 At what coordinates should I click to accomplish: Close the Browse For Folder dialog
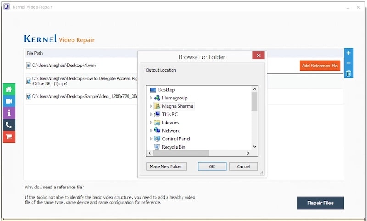pyautogui.click(x=258, y=55)
